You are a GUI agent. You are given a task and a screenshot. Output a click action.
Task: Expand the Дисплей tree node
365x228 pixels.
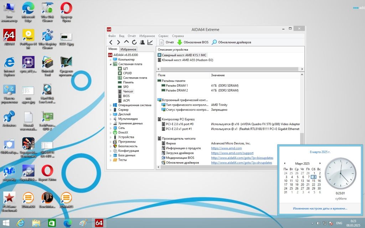point(110,114)
